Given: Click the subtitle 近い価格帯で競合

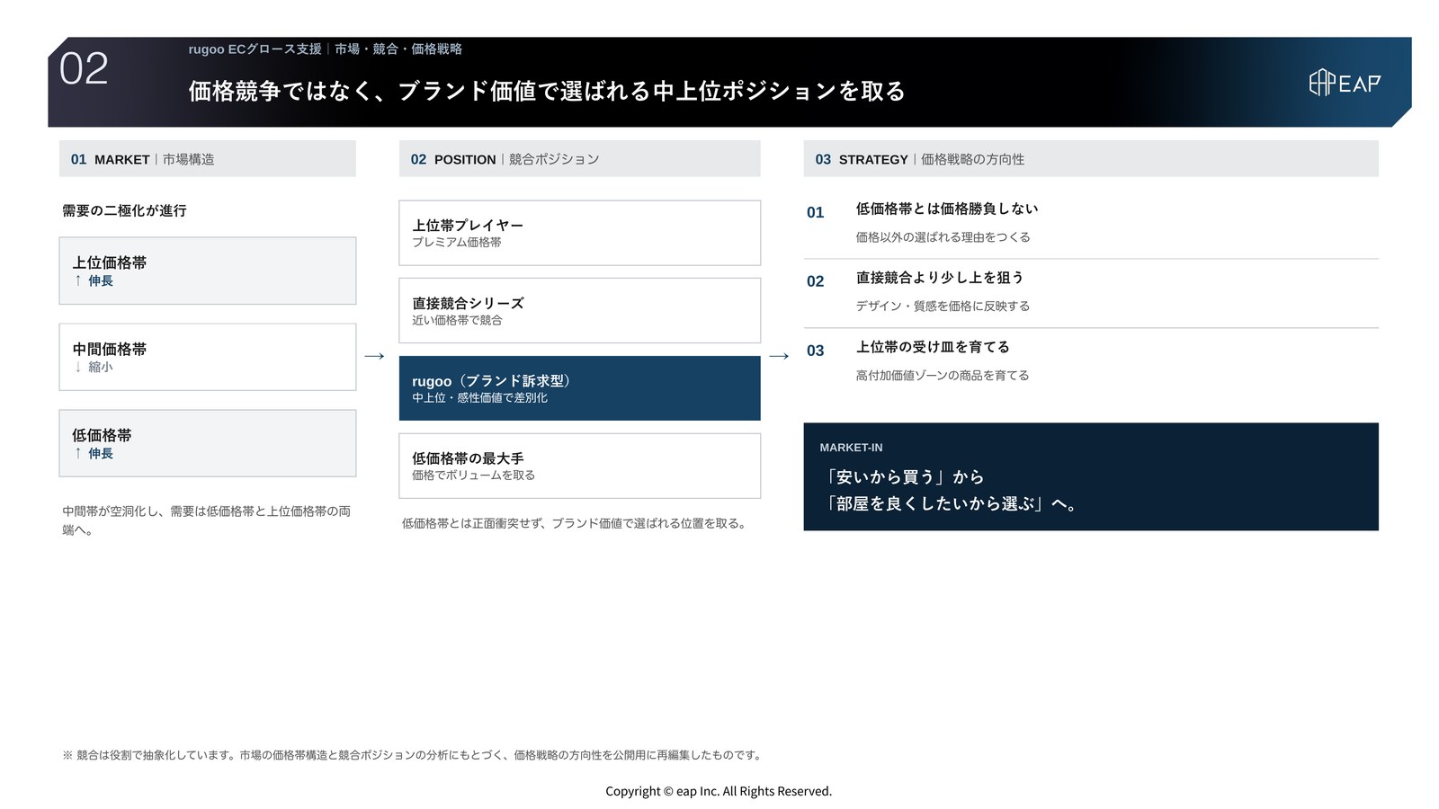Looking at the screenshot, I should tap(457, 320).
